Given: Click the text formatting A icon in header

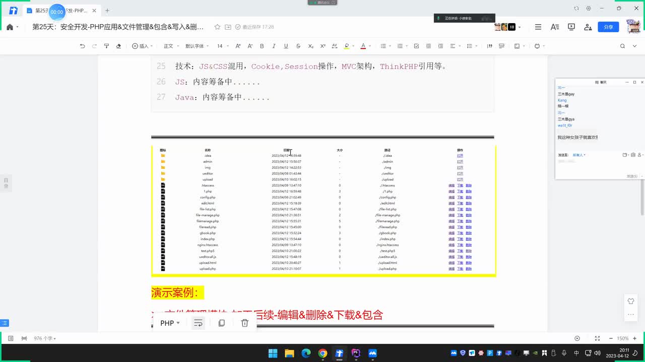Looking at the screenshot, I should 555,27.
